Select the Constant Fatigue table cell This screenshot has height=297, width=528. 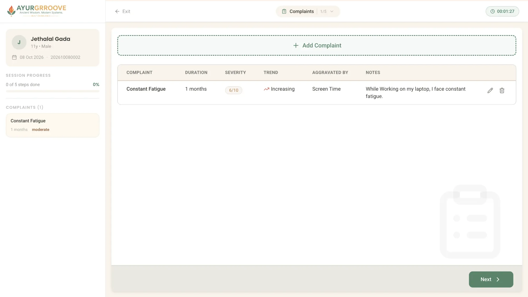146,89
